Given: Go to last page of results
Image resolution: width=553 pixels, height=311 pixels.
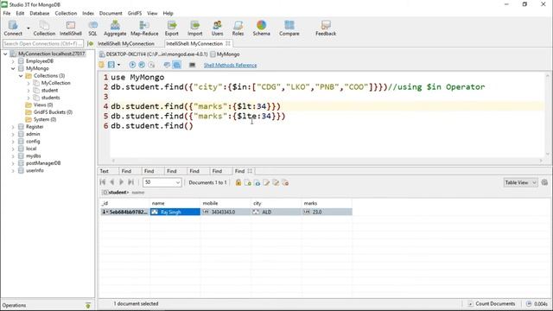Looking at the screenshot, I should pos(130,182).
